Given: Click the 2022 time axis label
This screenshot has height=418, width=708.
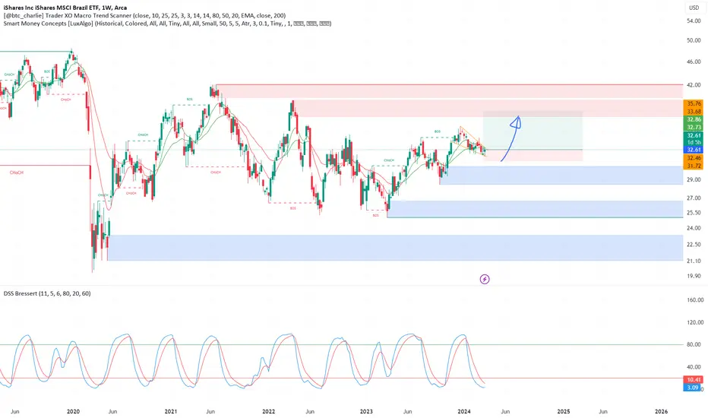Looking at the screenshot, I should point(269,411).
